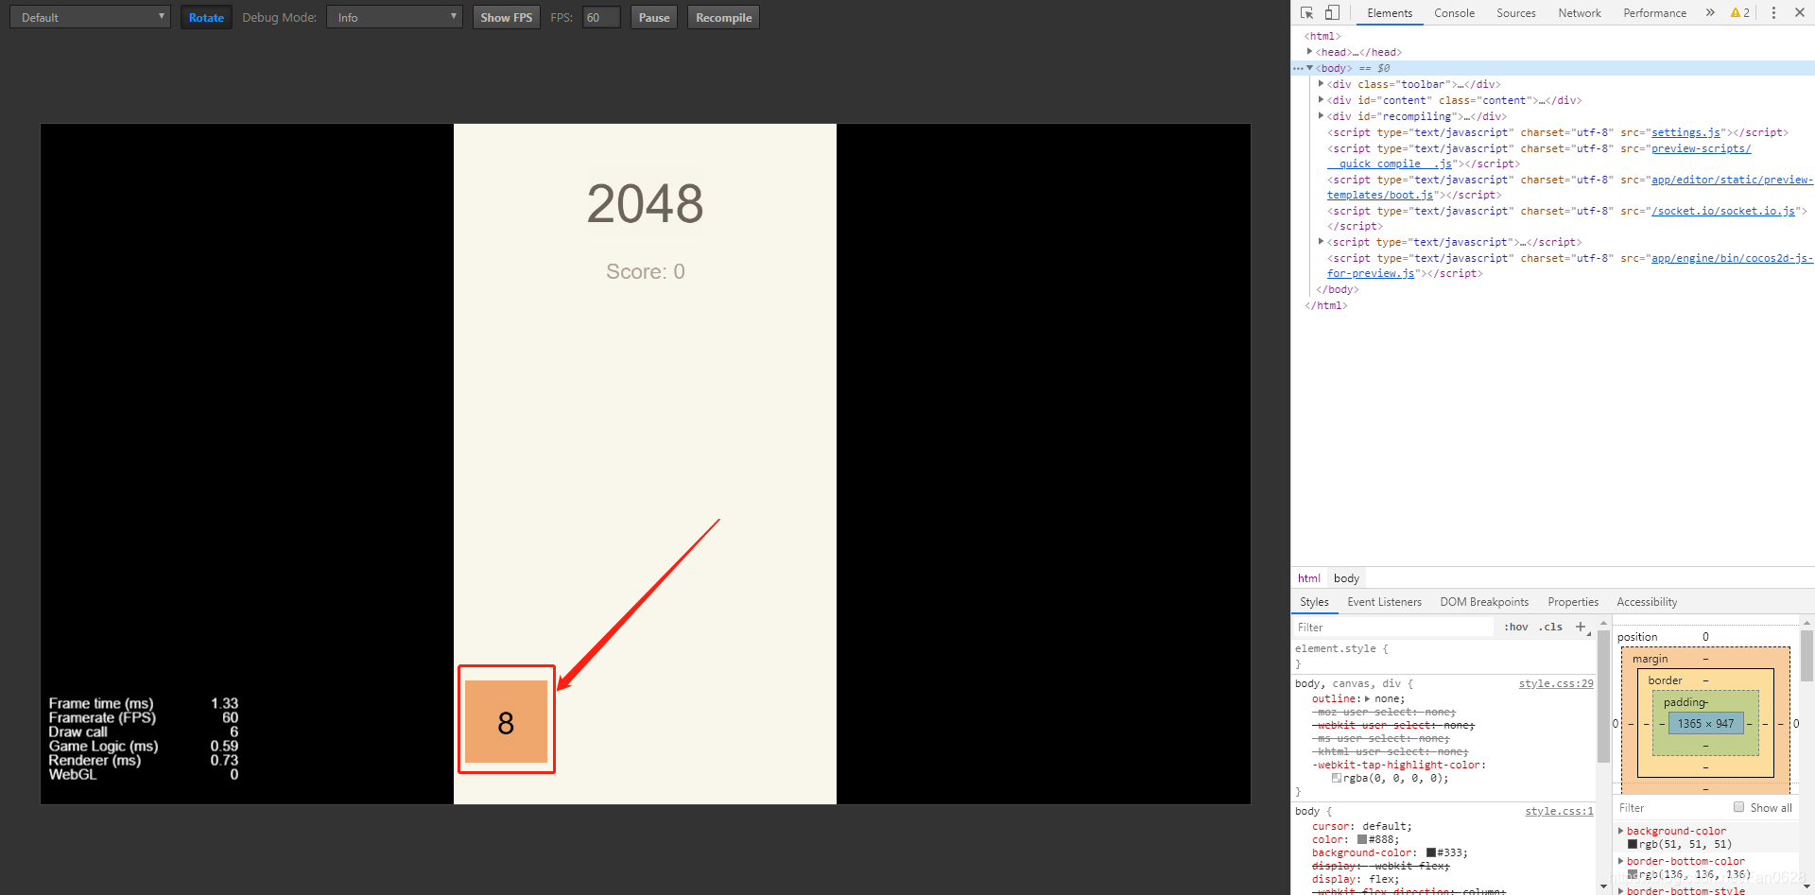Viewport: 1815px width, 895px height.
Task: Click the rgba(0, 0, 0, 0) color swatch
Action: point(1337,778)
